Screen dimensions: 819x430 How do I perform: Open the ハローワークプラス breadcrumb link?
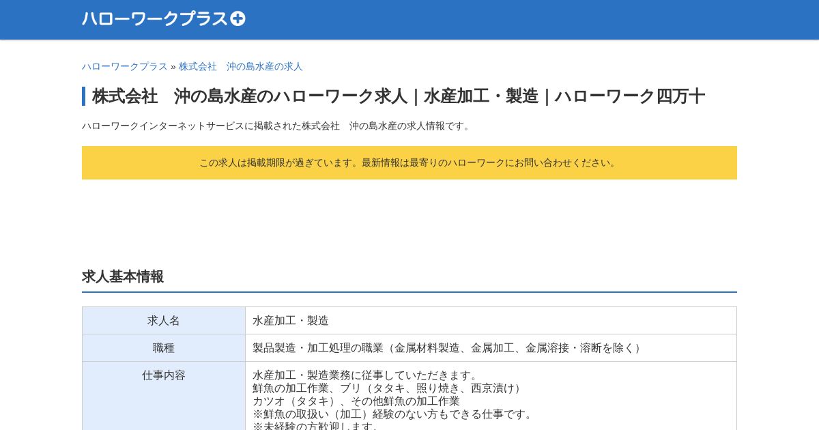[x=125, y=66]
